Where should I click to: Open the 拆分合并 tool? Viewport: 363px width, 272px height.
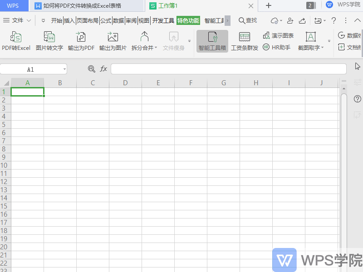[144, 41]
